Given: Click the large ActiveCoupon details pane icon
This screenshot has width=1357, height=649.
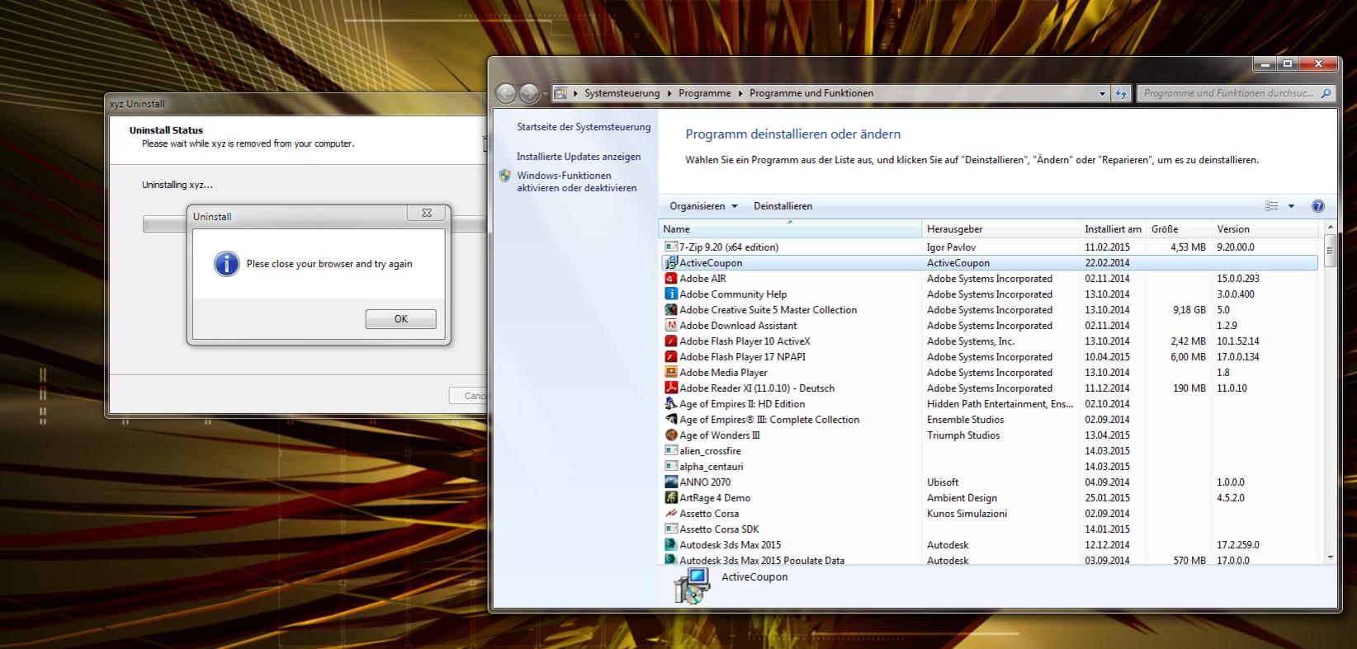Looking at the screenshot, I should (692, 585).
